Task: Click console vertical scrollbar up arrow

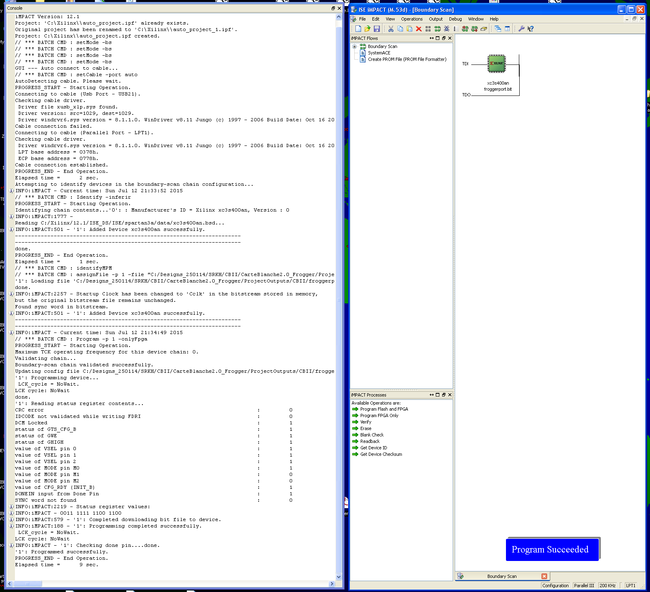Action: 339,17
